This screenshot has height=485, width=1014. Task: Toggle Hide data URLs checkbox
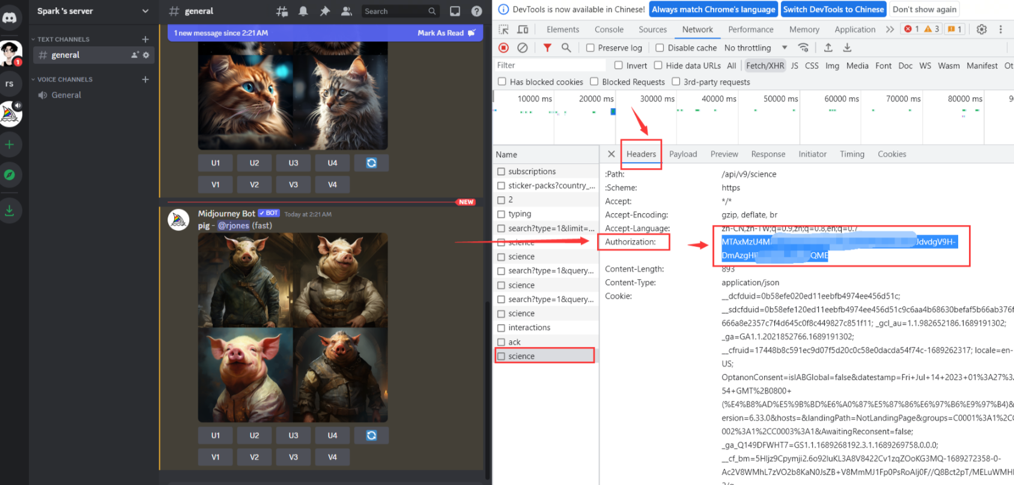click(x=658, y=65)
